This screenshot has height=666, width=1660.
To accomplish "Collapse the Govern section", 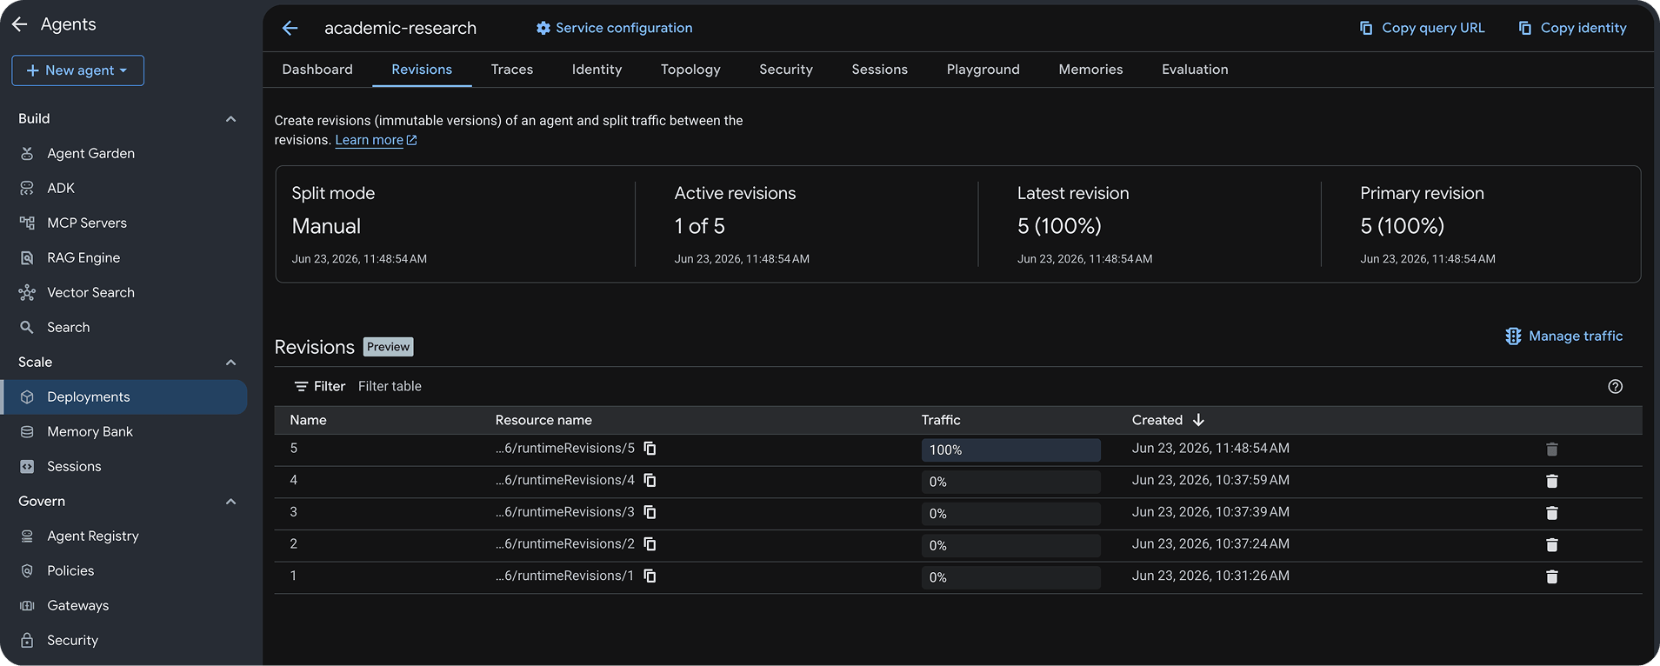I will (x=230, y=502).
